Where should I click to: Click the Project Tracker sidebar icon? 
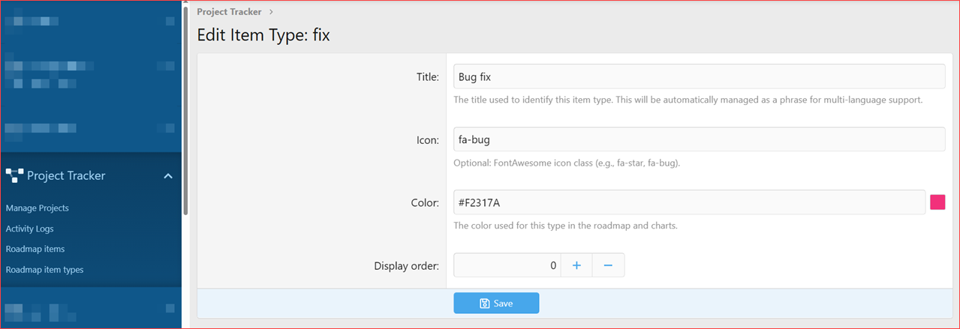(x=14, y=176)
